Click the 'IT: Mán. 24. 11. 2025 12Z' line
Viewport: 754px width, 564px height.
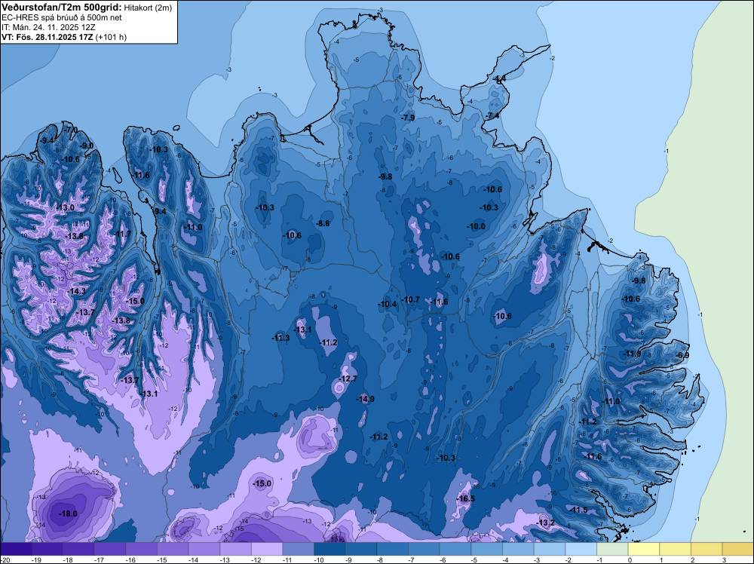coord(48,27)
